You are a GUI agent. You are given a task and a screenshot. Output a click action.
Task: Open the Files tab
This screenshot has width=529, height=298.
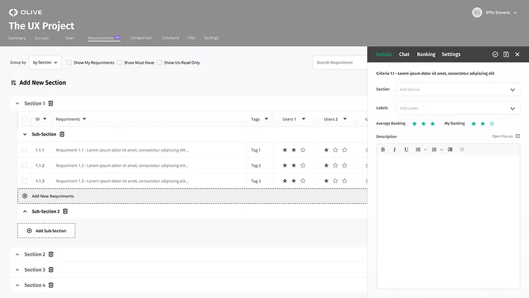(191, 38)
